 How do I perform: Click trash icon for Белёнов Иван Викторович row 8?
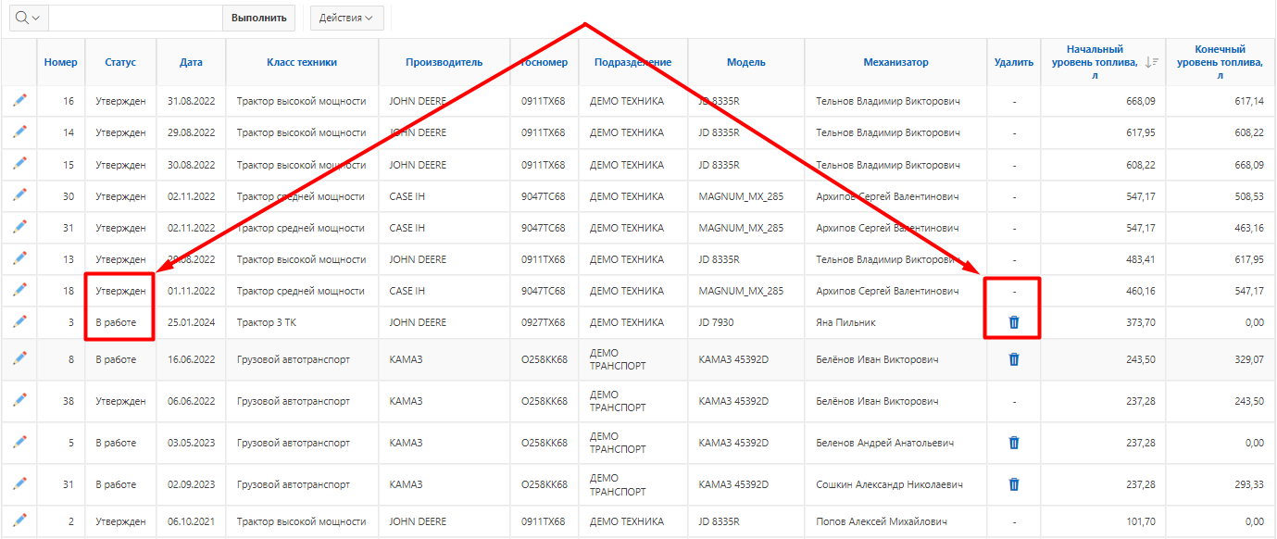click(x=1013, y=359)
